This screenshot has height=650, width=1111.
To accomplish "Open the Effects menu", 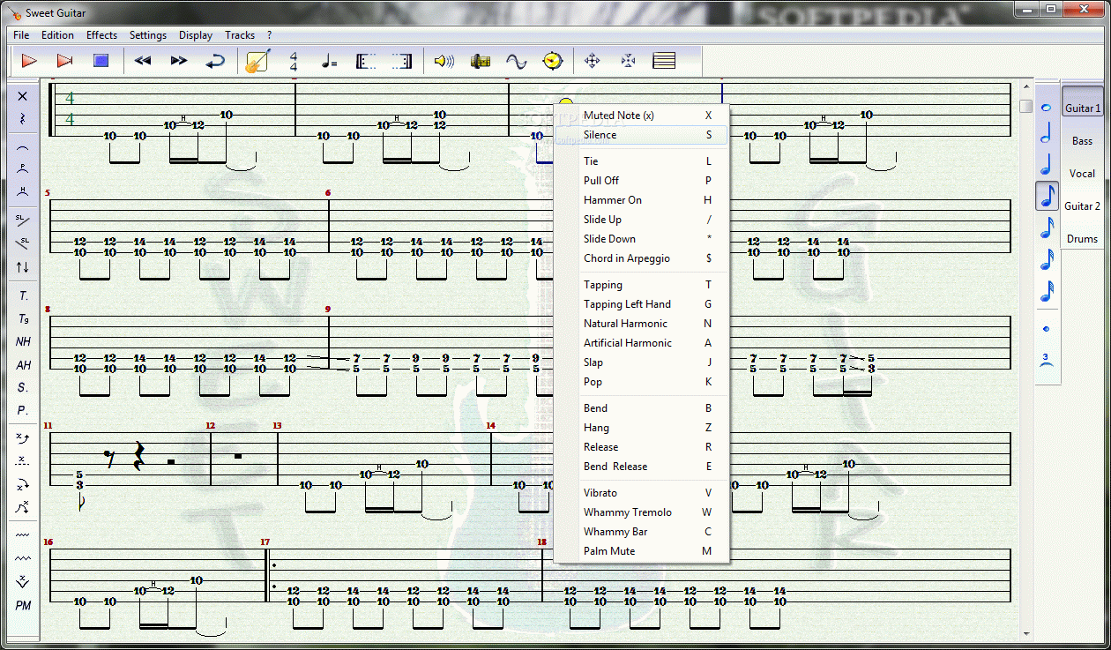I will coord(101,35).
